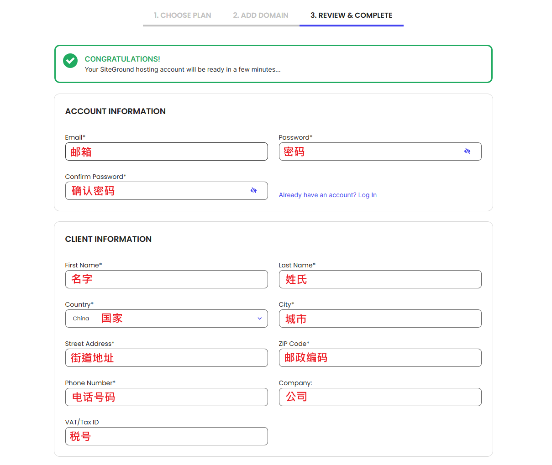This screenshot has height=465, width=552.
Task: Click inside the Password input field
Action: click(370, 152)
